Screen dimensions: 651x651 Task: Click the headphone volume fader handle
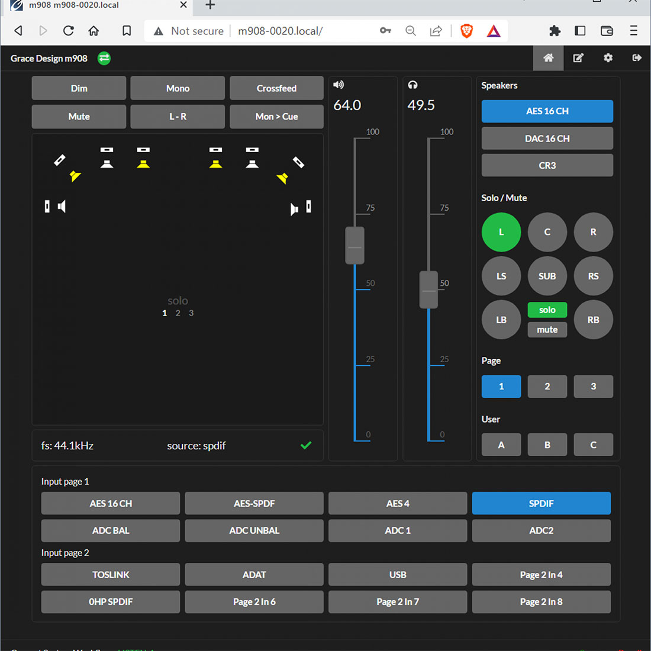[428, 290]
